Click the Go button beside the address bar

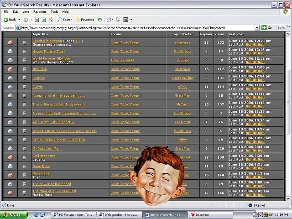(x=267, y=27)
